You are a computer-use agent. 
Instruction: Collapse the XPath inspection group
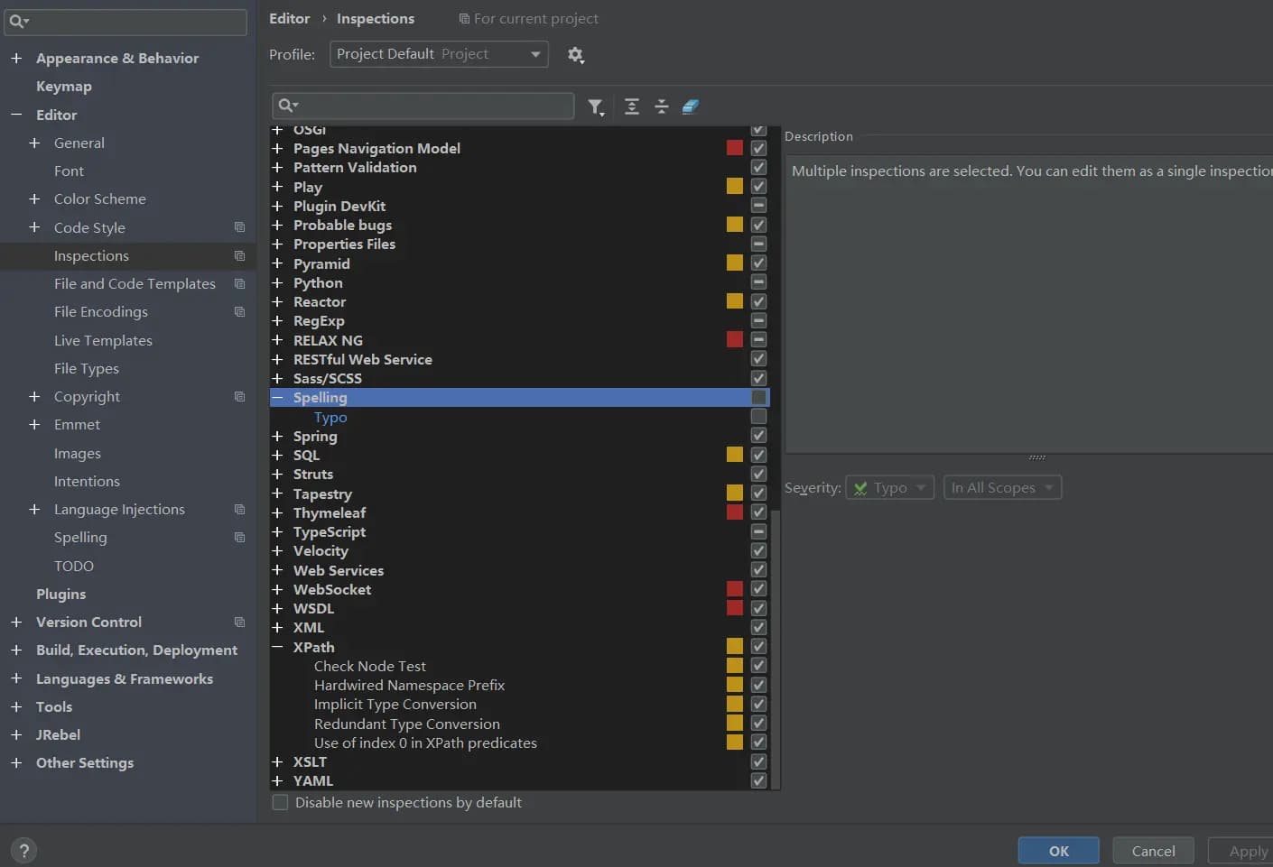[277, 647]
